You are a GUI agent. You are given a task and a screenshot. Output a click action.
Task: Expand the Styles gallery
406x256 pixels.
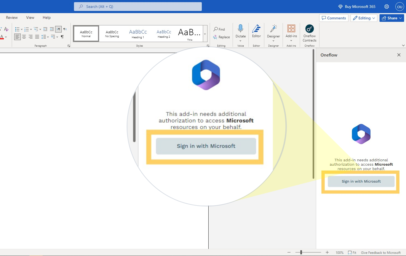coord(205,34)
